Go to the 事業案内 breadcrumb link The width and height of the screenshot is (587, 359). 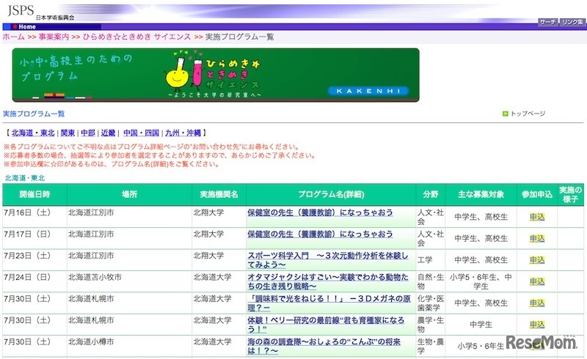tap(54, 37)
